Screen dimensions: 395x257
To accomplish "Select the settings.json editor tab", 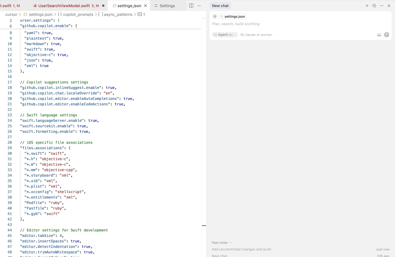I will click(129, 6).
